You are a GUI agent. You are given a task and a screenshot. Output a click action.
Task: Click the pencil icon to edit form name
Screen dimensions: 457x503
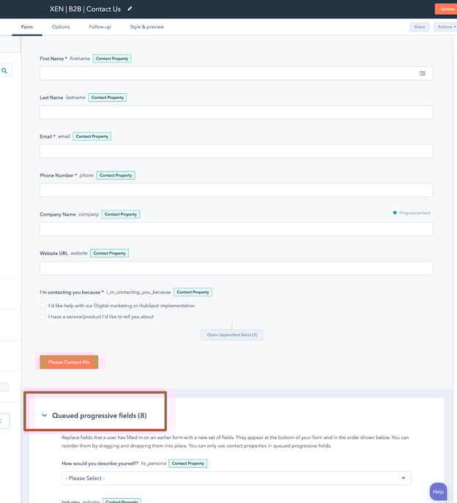(x=130, y=9)
